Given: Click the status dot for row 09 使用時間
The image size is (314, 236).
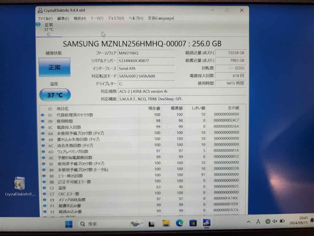Looking at the screenshot, I should tap(43, 121).
